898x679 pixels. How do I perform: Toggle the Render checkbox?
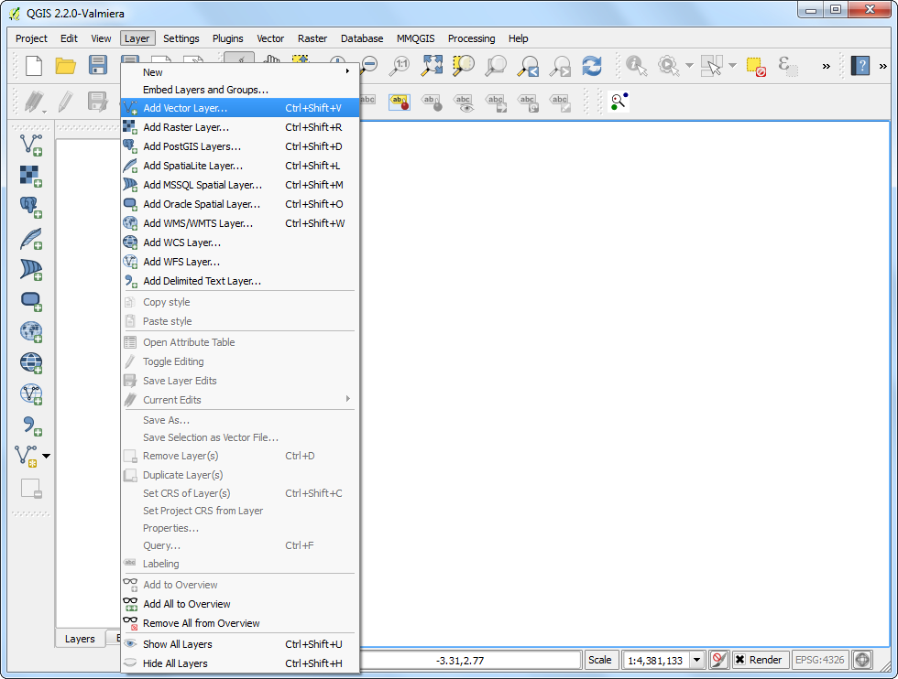740,660
